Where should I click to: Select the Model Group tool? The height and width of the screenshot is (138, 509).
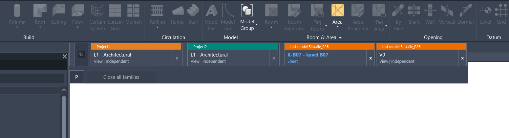(x=247, y=11)
